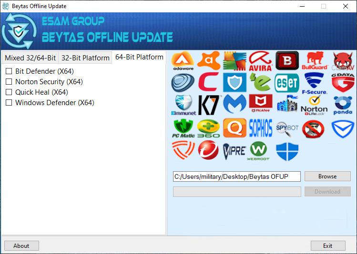This screenshot has height=254, width=357.
Task: Click the Panda blue logo
Action: pos(343,105)
